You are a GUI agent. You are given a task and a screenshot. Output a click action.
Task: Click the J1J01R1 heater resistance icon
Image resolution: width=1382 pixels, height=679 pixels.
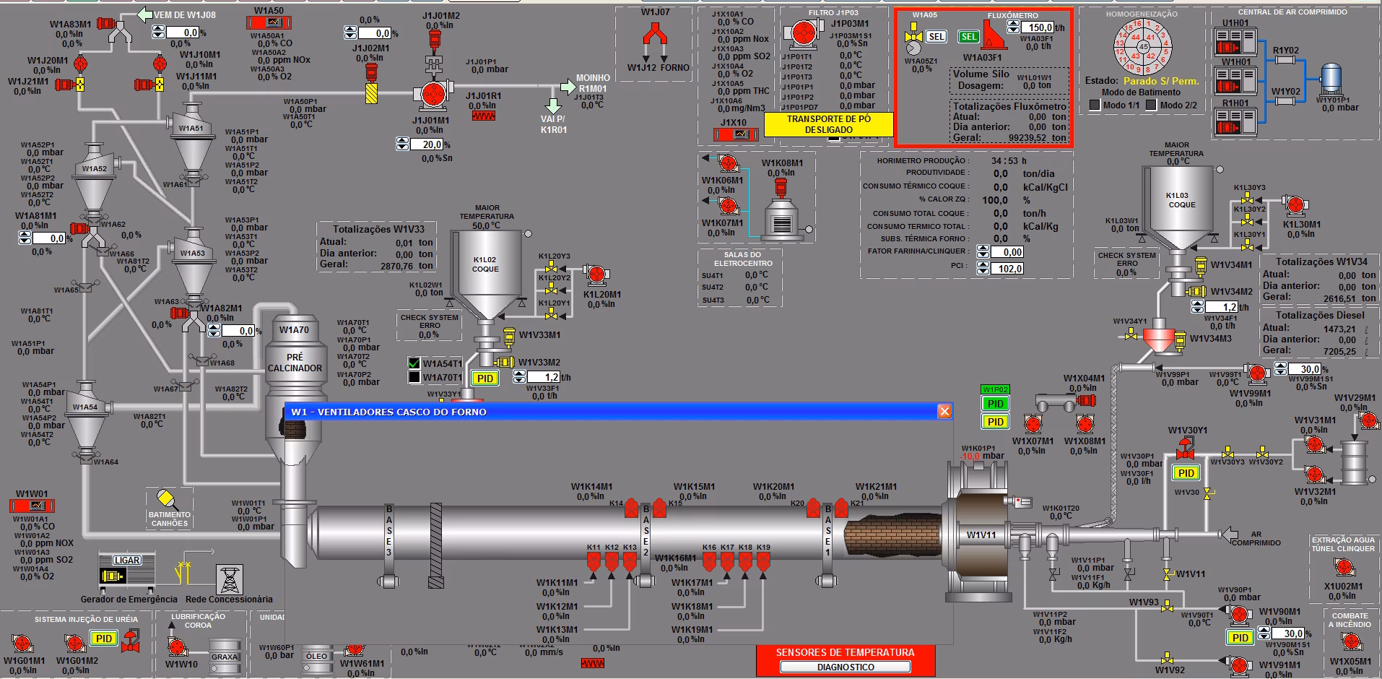pyautogui.click(x=483, y=114)
